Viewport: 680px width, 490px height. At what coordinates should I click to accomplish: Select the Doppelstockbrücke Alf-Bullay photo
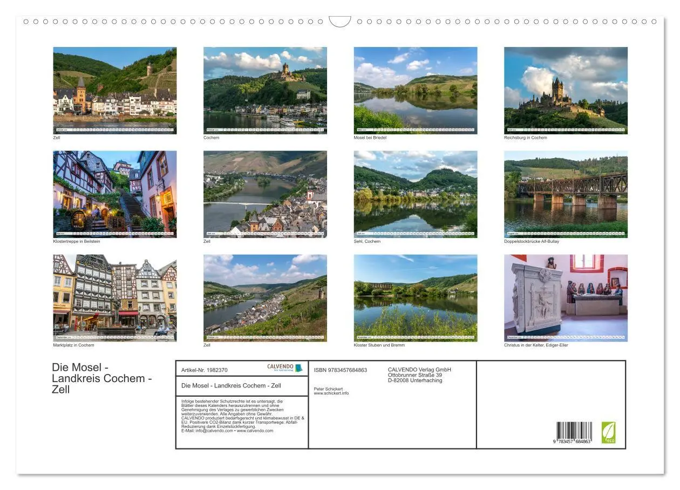tap(565, 193)
